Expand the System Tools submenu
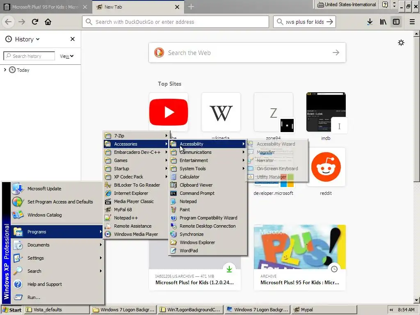Screen dimensions: 420x315 tap(208, 169)
